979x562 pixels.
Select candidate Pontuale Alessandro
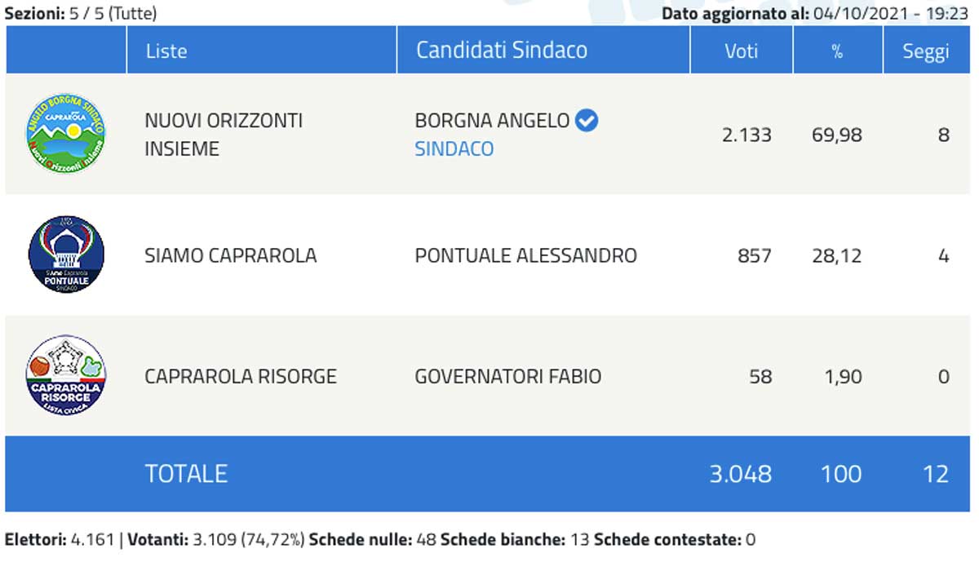(525, 255)
